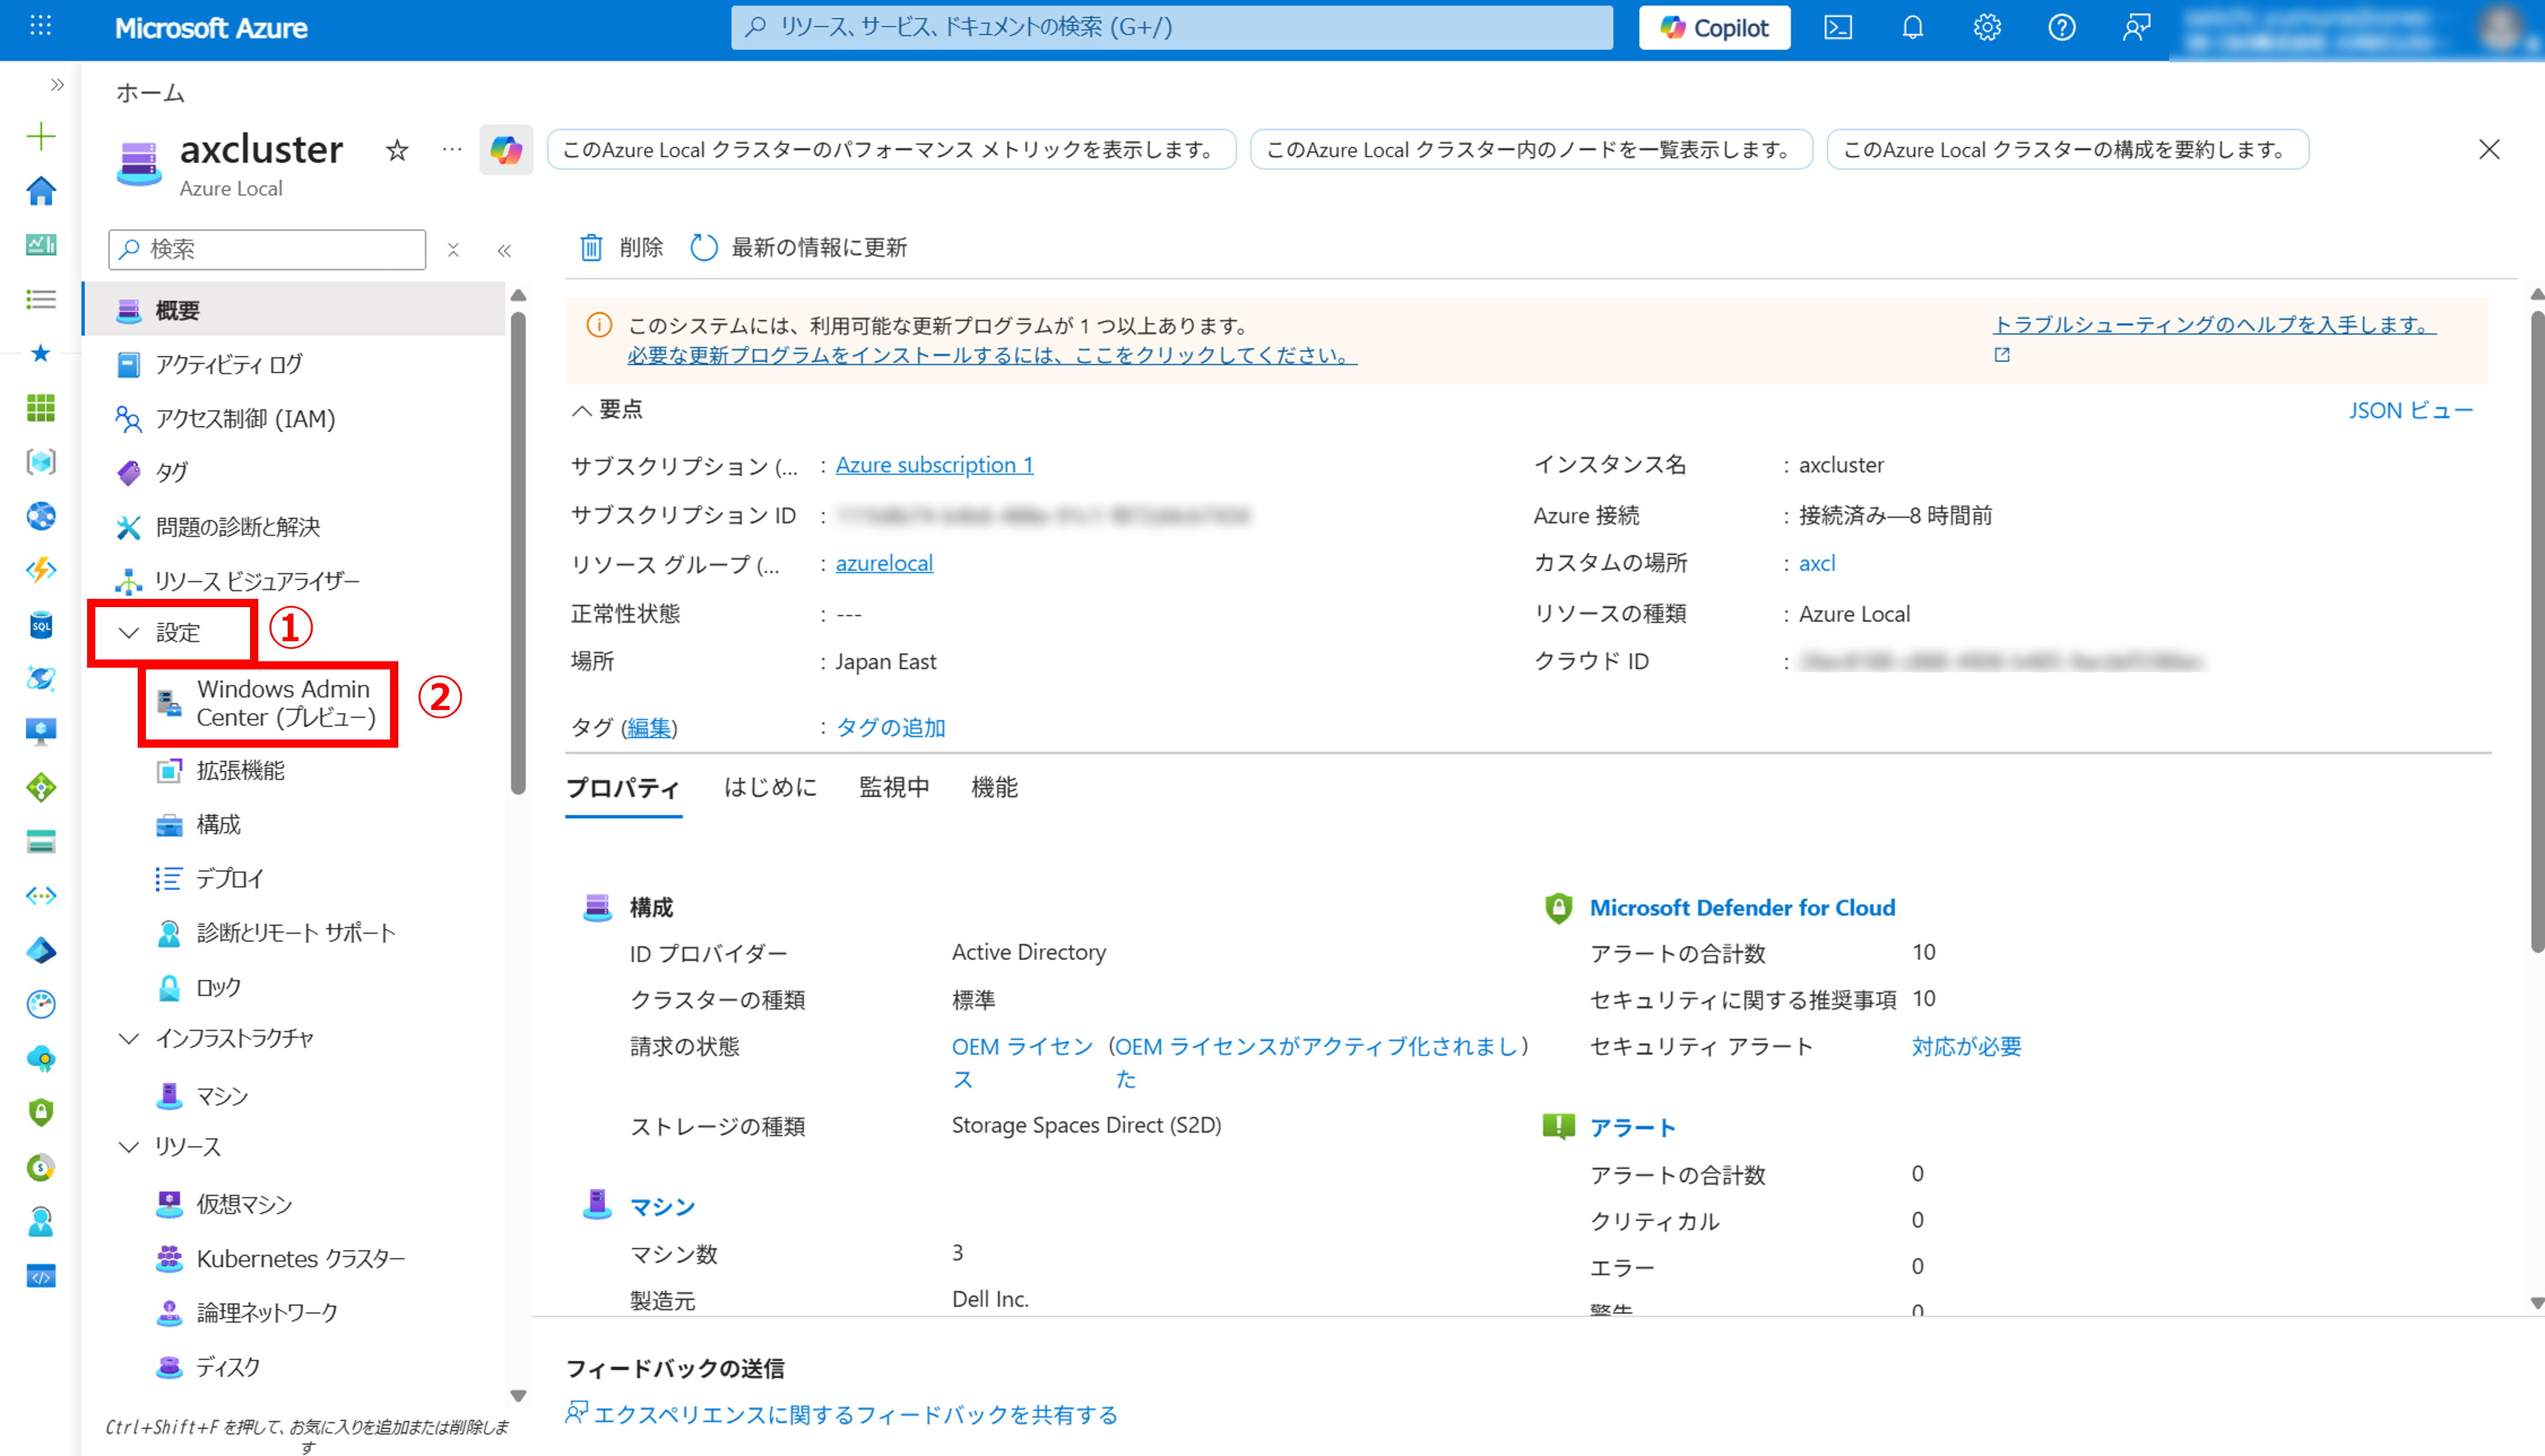Close the axcluster resource blade
Screen dimensions: 2545x1456
(x=2489, y=150)
